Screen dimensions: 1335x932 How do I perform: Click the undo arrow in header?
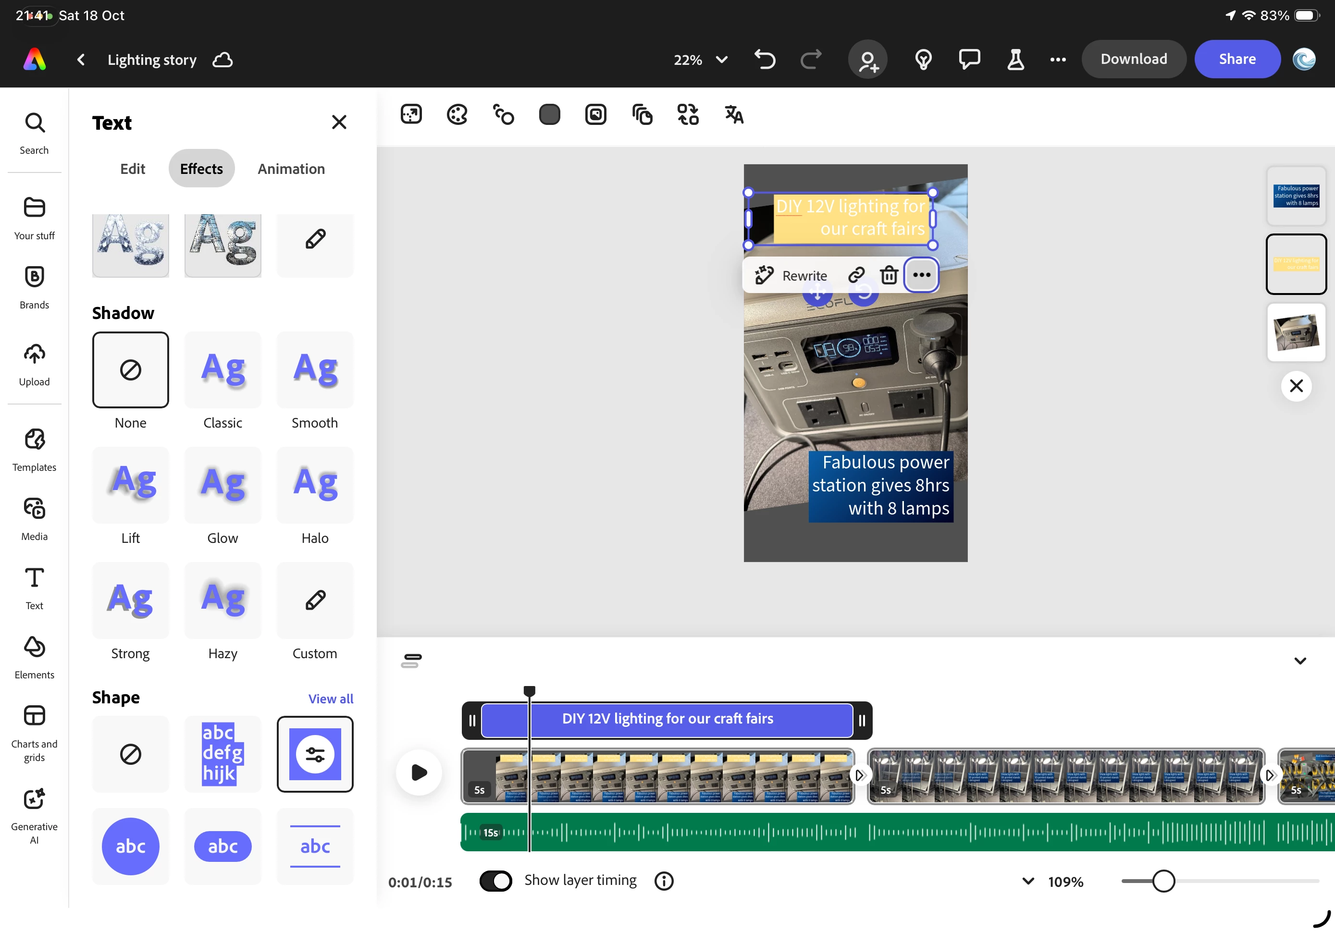click(x=765, y=59)
